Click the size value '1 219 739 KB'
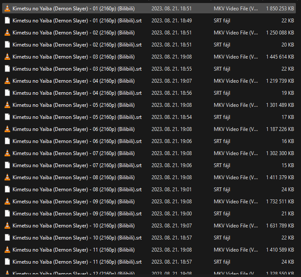The height and width of the screenshot is (277, 301). (x=280, y=81)
